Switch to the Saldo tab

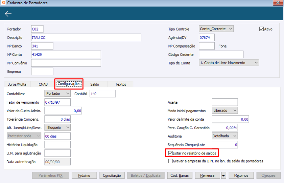[95, 84]
